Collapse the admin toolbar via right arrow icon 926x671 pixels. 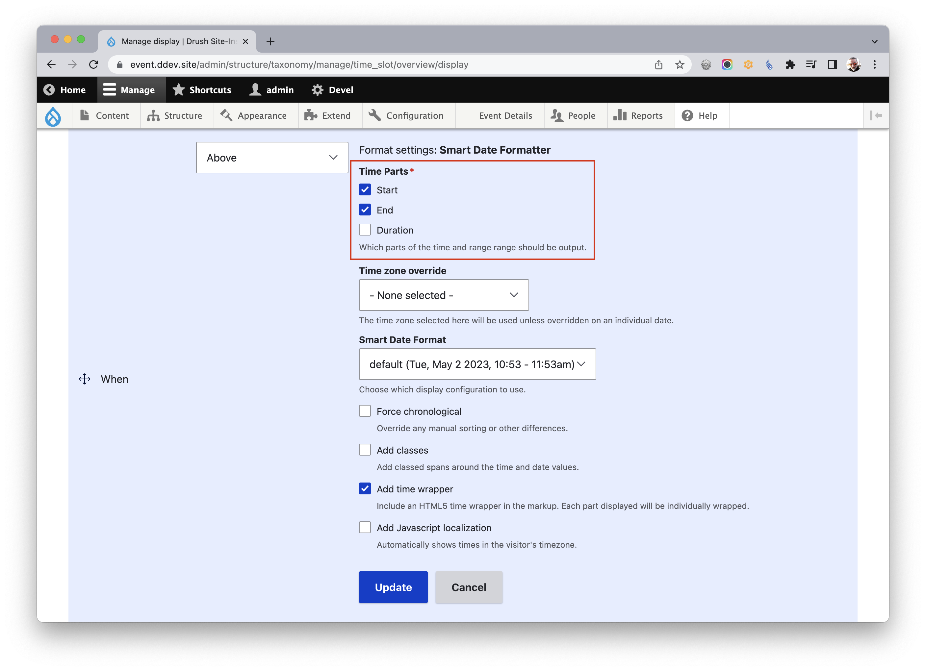coord(876,115)
